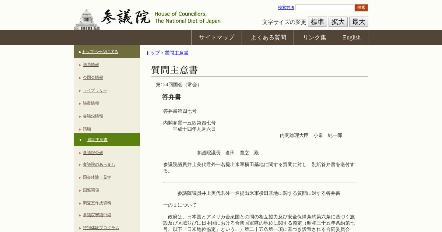Set font size to 標準
Screen dimensions: 442x232
[318, 22]
